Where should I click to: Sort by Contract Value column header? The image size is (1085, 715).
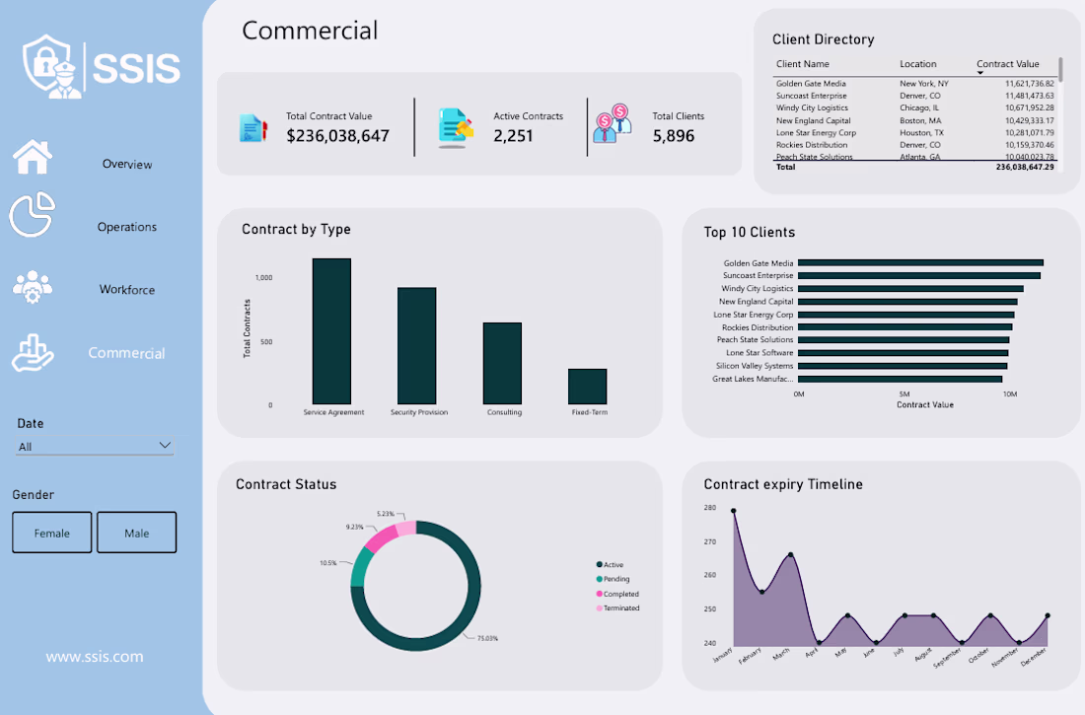coord(1007,64)
